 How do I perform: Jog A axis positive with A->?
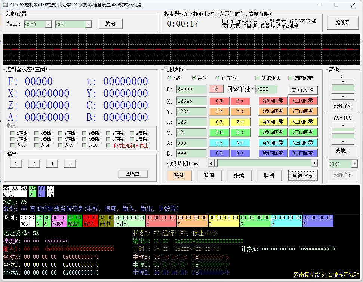(x=240, y=143)
